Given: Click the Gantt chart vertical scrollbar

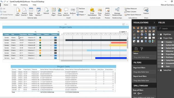Looking at the screenshot, I should coord(128,43).
